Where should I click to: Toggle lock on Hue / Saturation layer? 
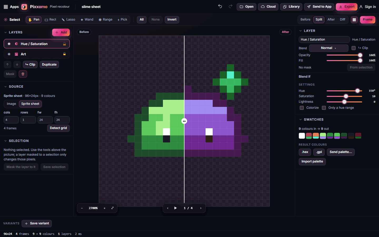point(64,44)
